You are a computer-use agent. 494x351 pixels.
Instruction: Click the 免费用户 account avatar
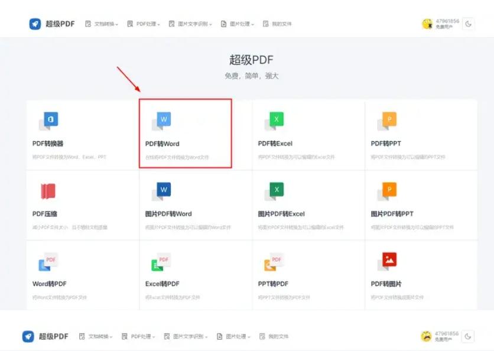[x=427, y=24]
